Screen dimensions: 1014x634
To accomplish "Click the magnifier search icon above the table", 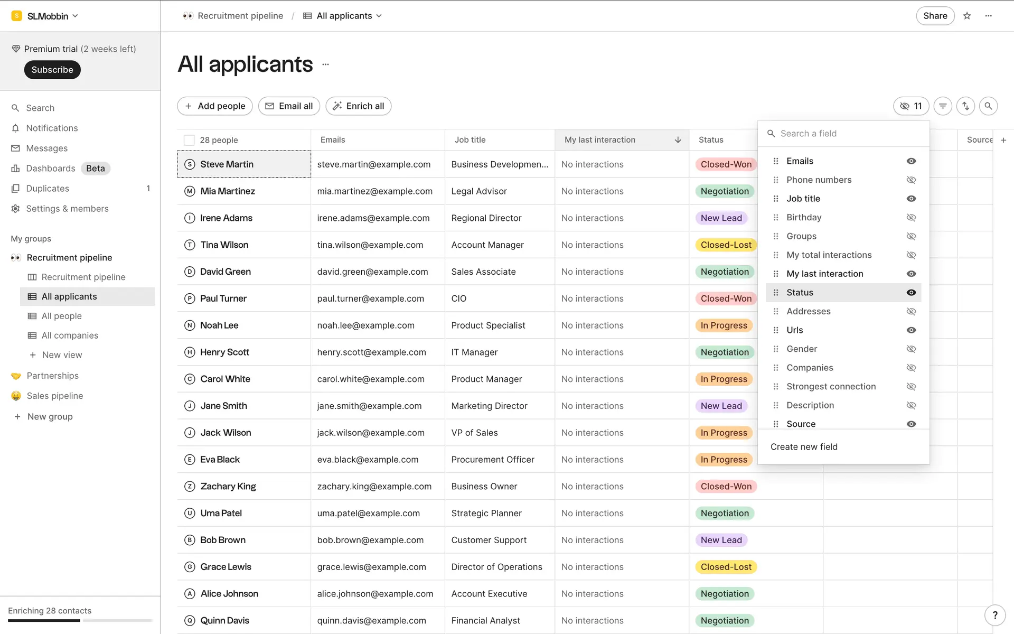I will click(x=988, y=106).
